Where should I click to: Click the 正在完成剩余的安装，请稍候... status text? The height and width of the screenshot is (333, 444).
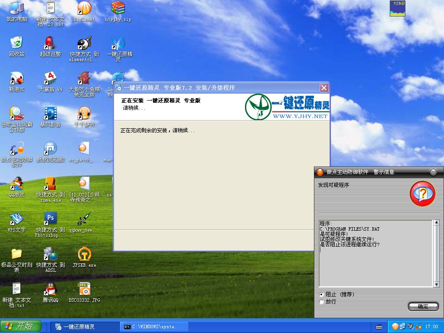[x=157, y=130]
